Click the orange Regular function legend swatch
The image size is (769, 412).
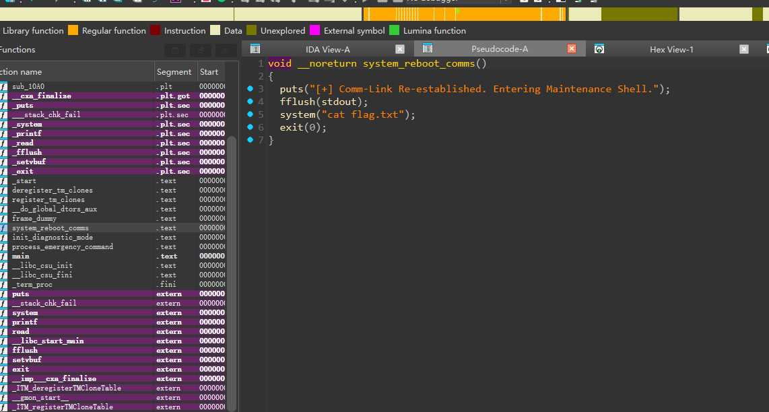(x=73, y=30)
